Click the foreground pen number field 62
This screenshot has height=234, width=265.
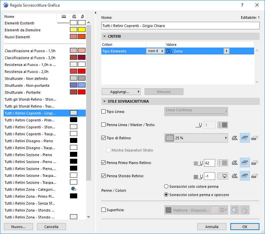click(210, 163)
